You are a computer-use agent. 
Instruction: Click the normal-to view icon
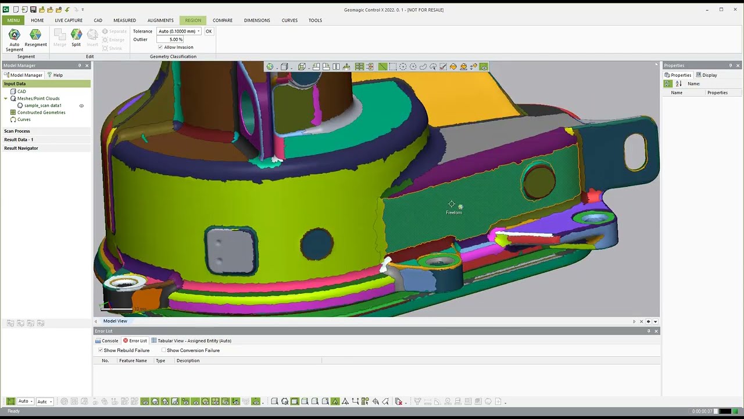click(346, 67)
